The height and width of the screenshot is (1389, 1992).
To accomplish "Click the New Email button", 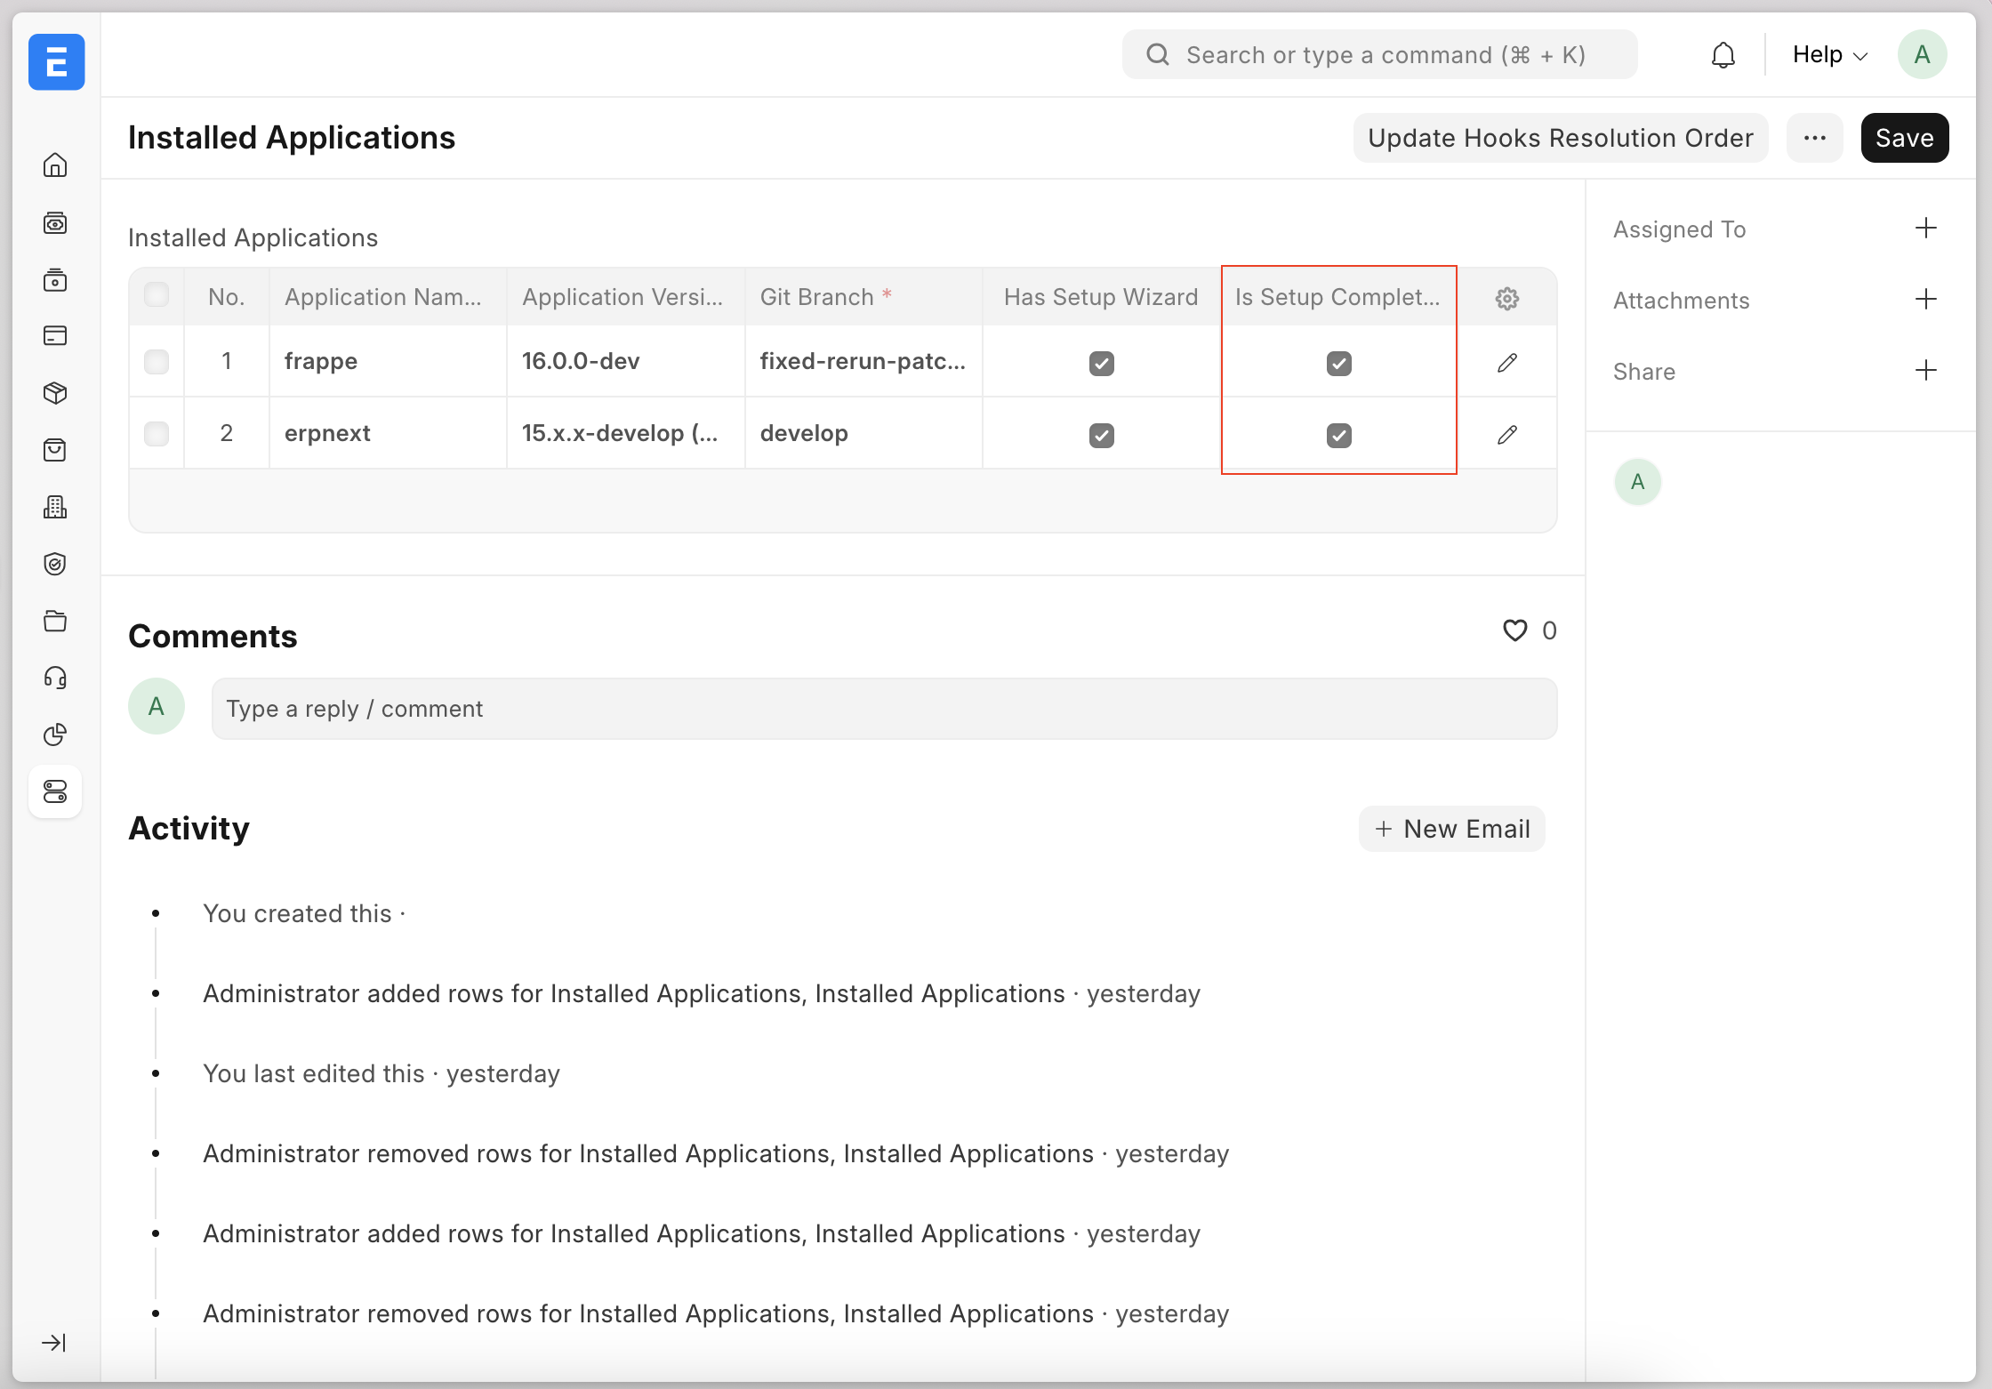I will 1451,828.
